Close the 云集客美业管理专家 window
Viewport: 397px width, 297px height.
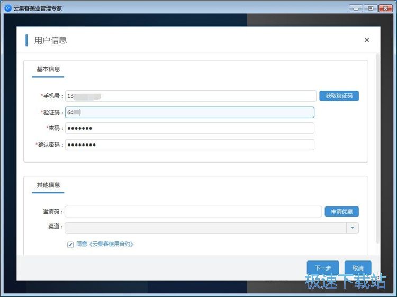385,8
